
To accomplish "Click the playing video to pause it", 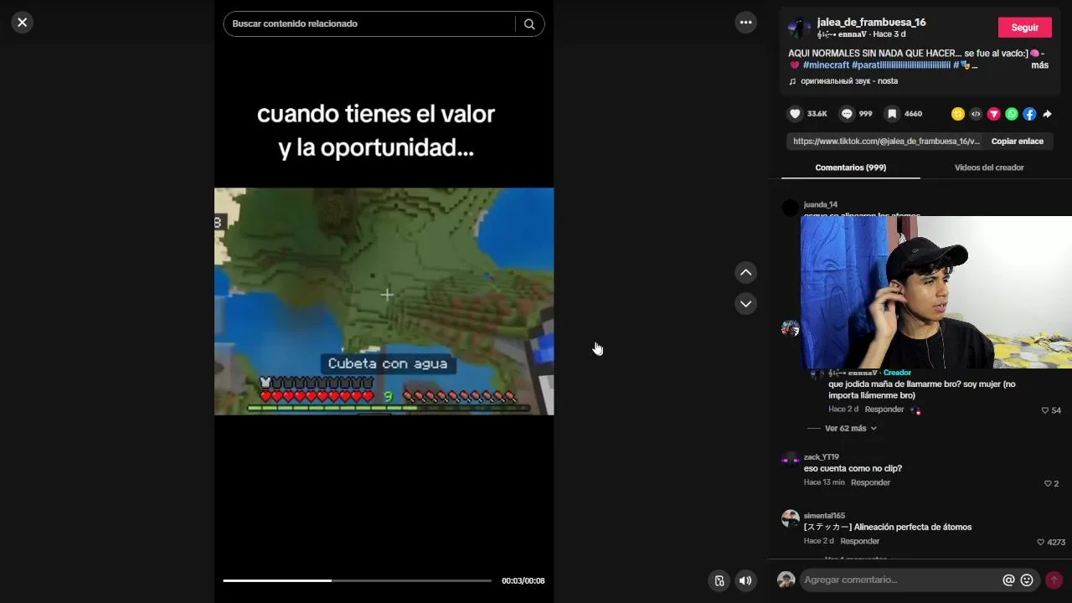I will tap(384, 301).
